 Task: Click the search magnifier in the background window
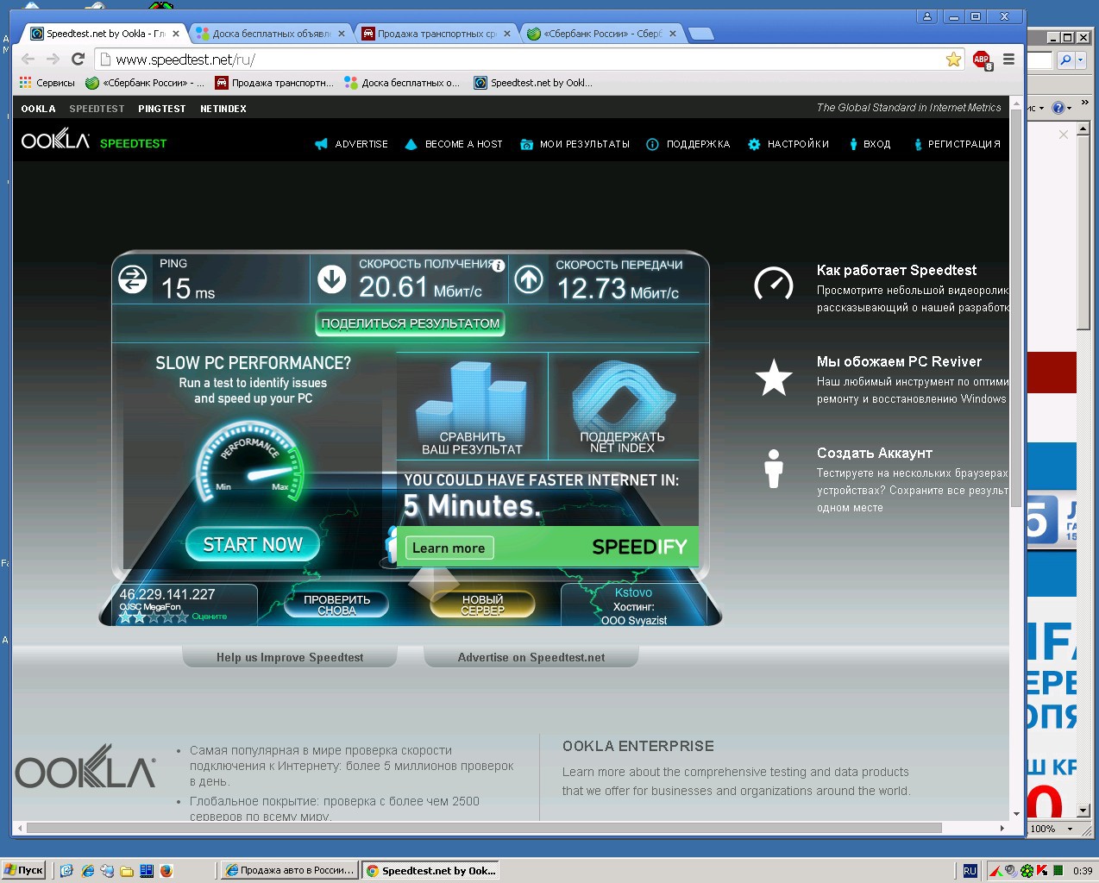[1065, 59]
